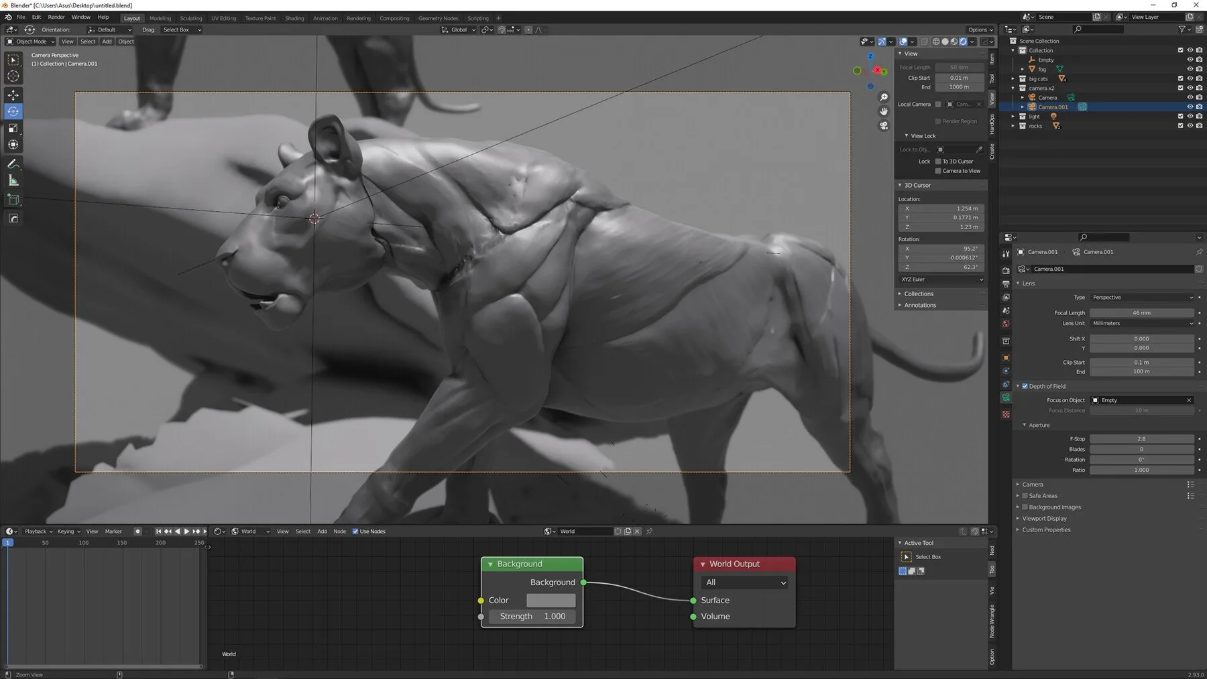Toggle X-ray mode icon
The width and height of the screenshot is (1207, 679).
[924, 42]
